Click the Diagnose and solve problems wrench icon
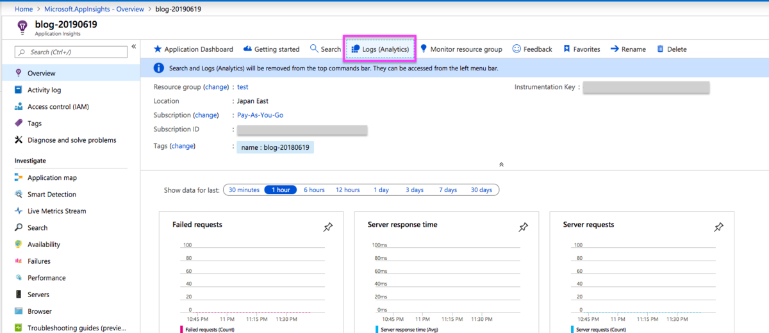 [x=19, y=140]
